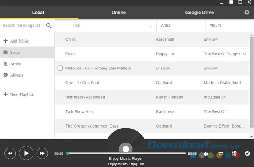
Task: Click the song list vertical scrollbar
Action: pyautogui.click(x=251, y=82)
